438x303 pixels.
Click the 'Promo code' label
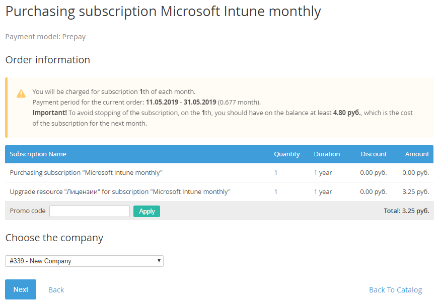point(28,211)
